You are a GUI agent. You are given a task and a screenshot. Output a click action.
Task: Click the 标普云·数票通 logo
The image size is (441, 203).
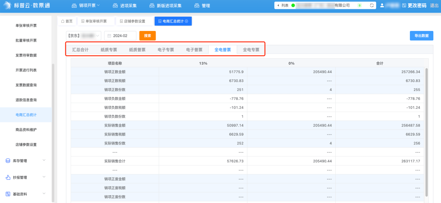coord(27,5)
